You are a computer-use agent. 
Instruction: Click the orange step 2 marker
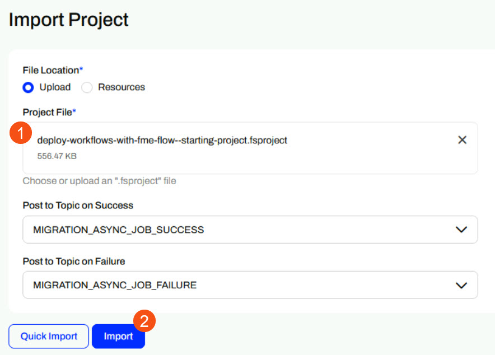pyautogui.click(x=144, y=321)
